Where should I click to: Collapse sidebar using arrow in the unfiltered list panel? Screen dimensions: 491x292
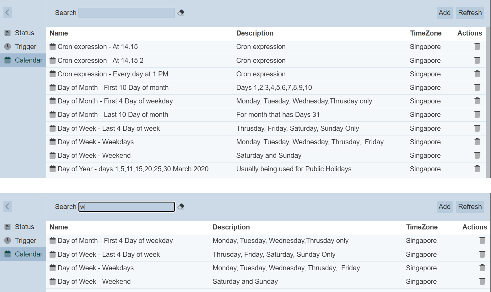click(8, 13)
